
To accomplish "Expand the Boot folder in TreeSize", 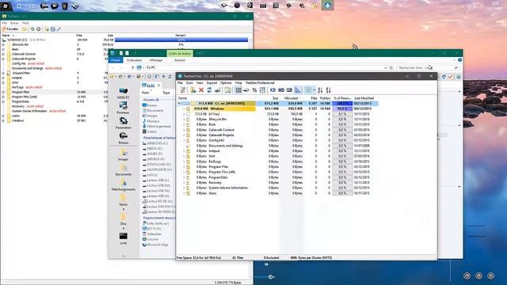I will tap(184, 124).
